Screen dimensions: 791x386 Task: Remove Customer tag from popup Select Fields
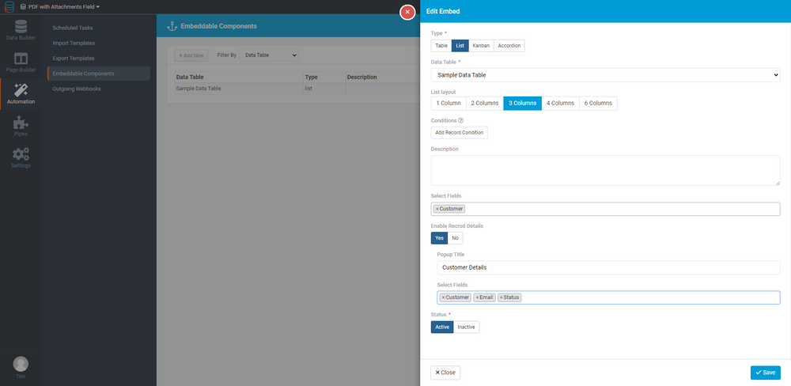[443, 297]
